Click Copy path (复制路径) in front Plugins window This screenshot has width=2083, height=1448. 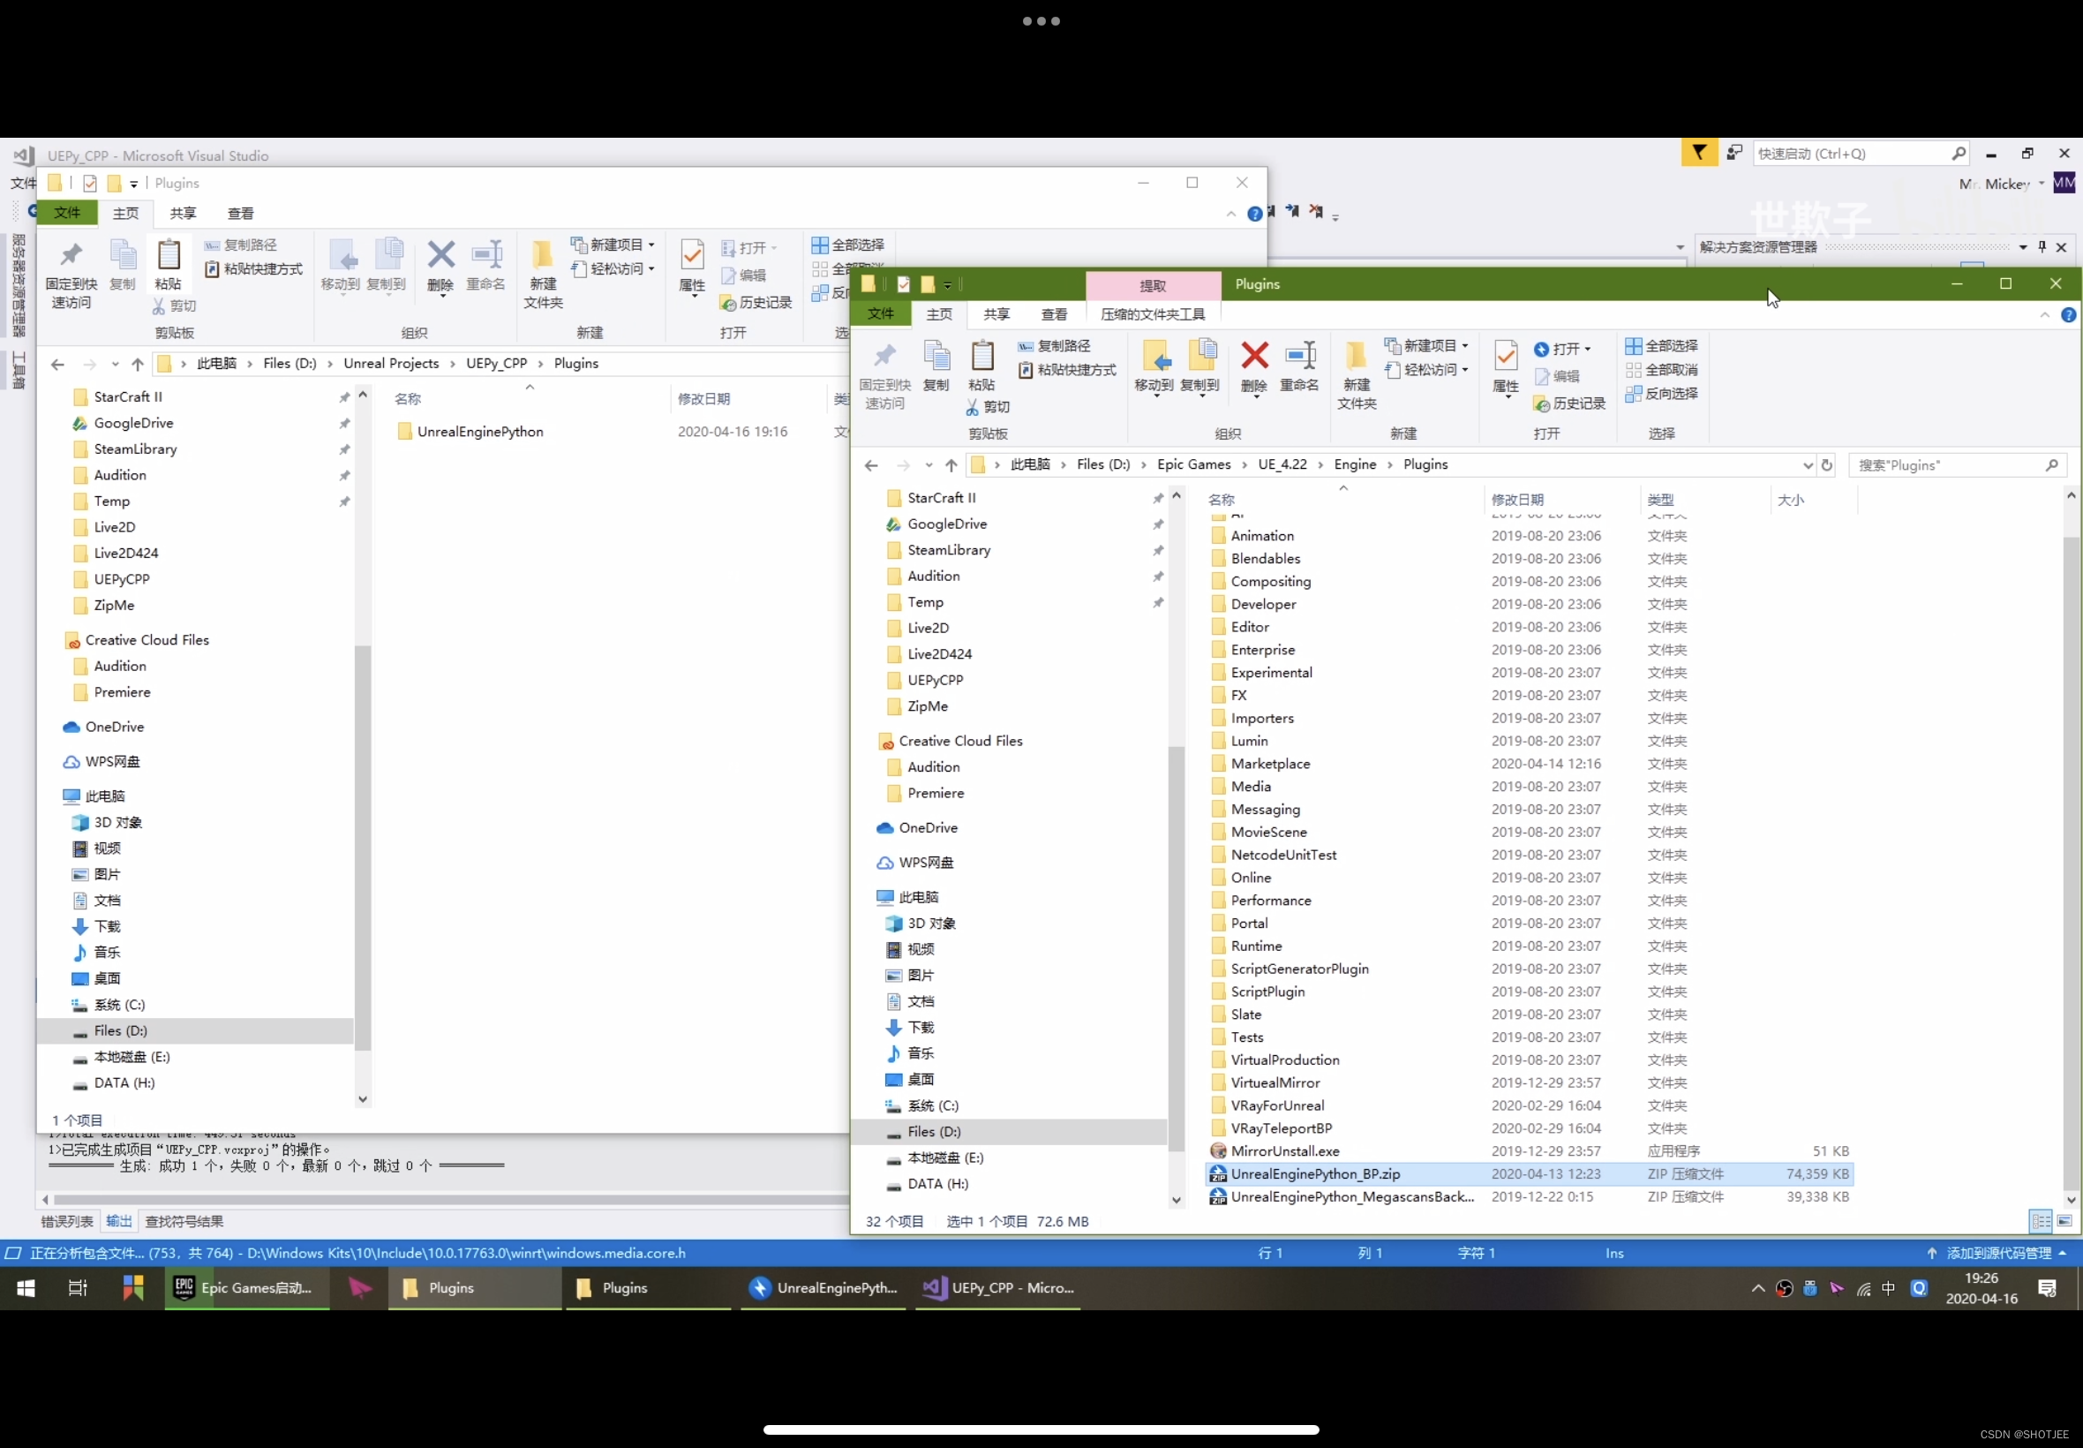[1054, 346]
